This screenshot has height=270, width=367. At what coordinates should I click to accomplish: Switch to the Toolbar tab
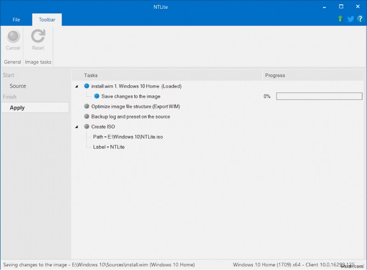point(46,20)
